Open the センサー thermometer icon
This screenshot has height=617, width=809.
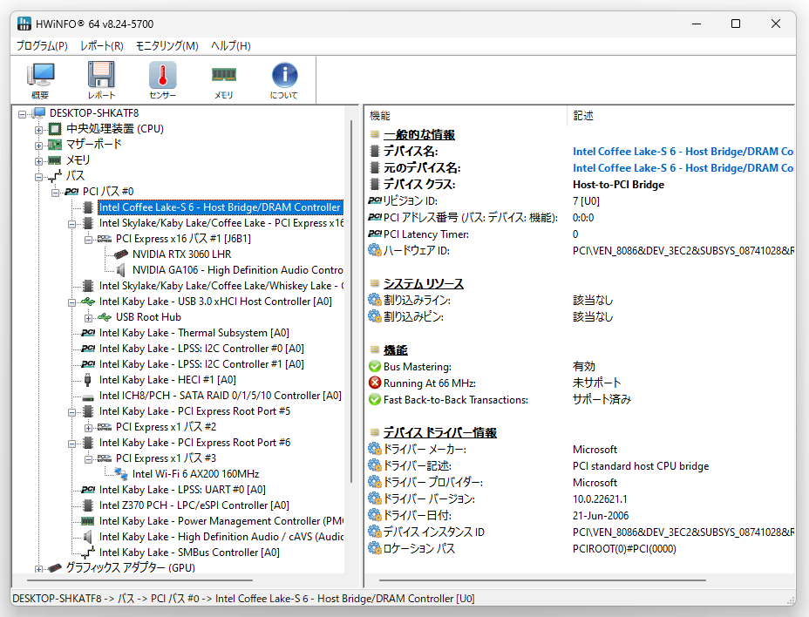(162, 80)
